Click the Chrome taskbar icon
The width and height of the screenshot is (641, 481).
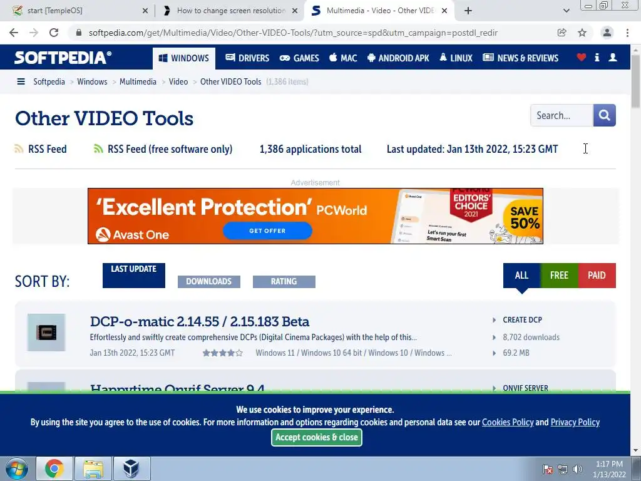tap(54, 468)
